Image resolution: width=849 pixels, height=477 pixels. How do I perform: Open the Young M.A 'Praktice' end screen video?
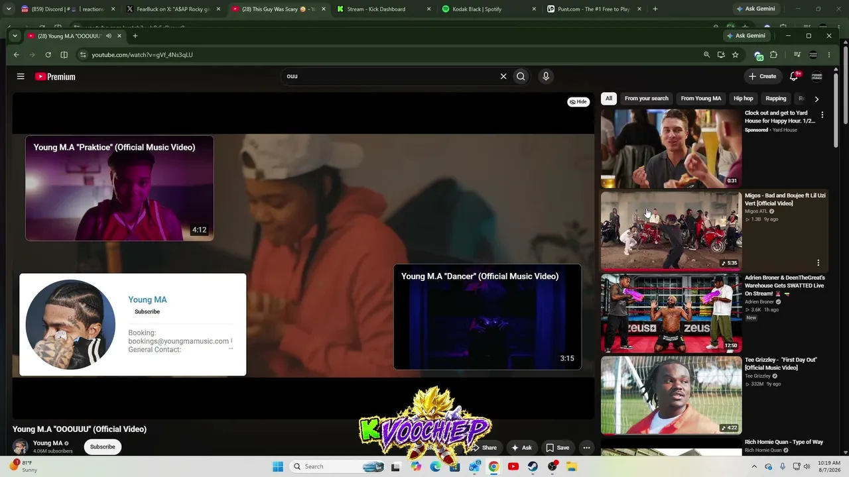coord(119,188)
